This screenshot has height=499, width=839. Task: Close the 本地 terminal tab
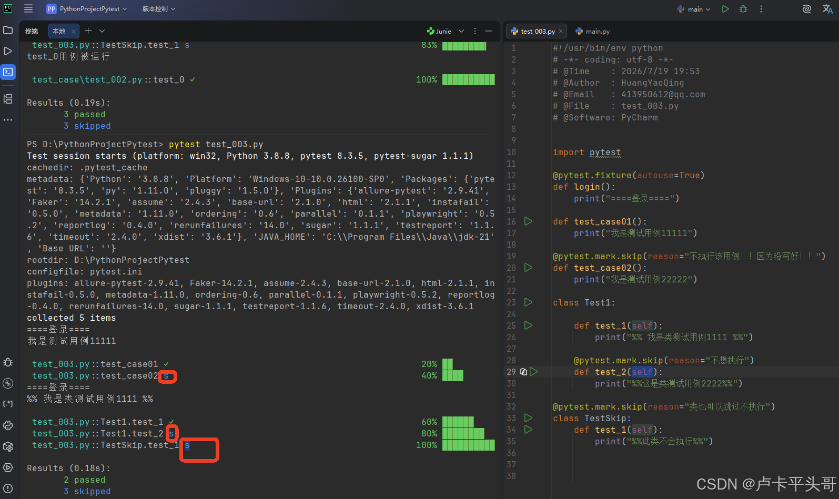click(74, 32)
